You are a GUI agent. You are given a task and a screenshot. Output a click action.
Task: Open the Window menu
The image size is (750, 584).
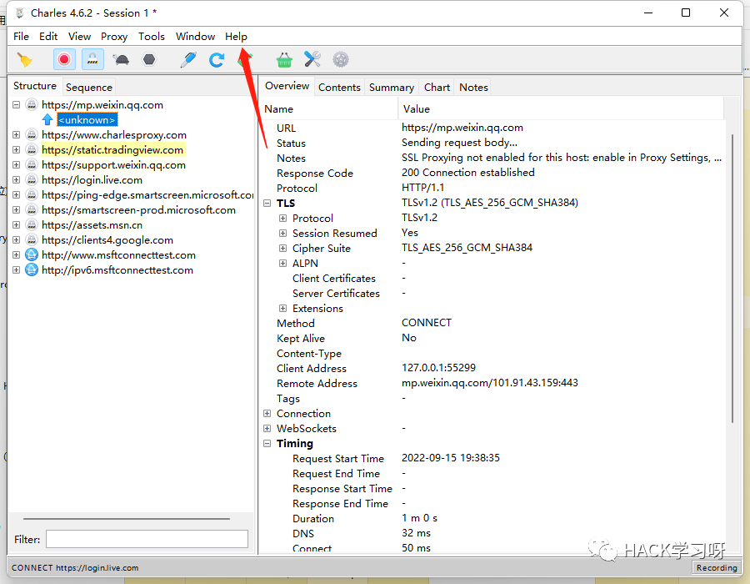coord(195,37)
